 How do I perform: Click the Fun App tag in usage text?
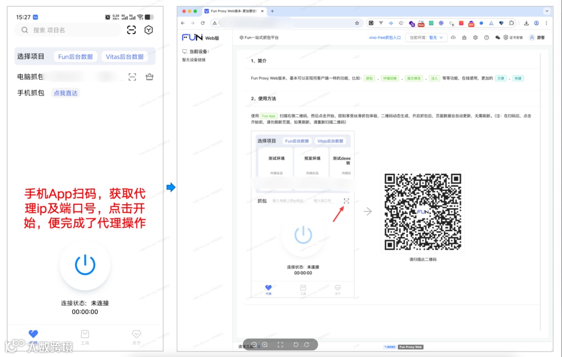[x=269, y=116]
